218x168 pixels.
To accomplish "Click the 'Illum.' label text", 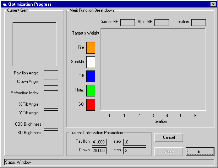I will 80,90.
